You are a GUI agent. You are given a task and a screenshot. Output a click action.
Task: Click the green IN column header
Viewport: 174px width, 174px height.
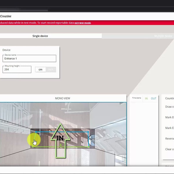[146, 99]
